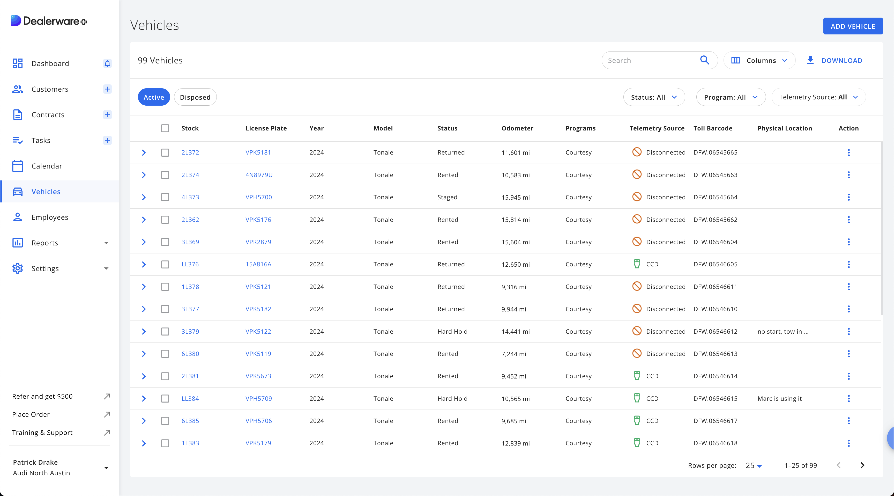The image size is (894, 496).
Task: Open Refer and get $500 external link icon
Action: click(107, 396)
